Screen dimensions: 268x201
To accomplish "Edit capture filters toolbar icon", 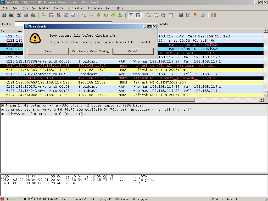I will 181,15.
